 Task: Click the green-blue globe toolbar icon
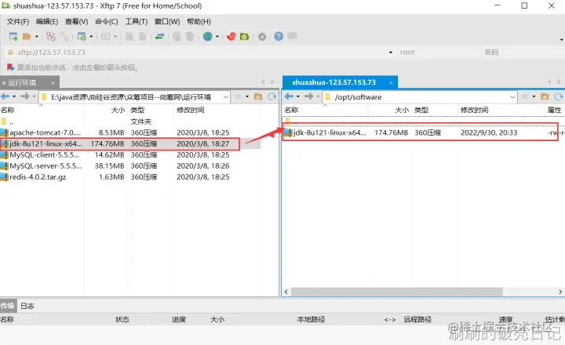pyautogui.click(x=207, y=36)
